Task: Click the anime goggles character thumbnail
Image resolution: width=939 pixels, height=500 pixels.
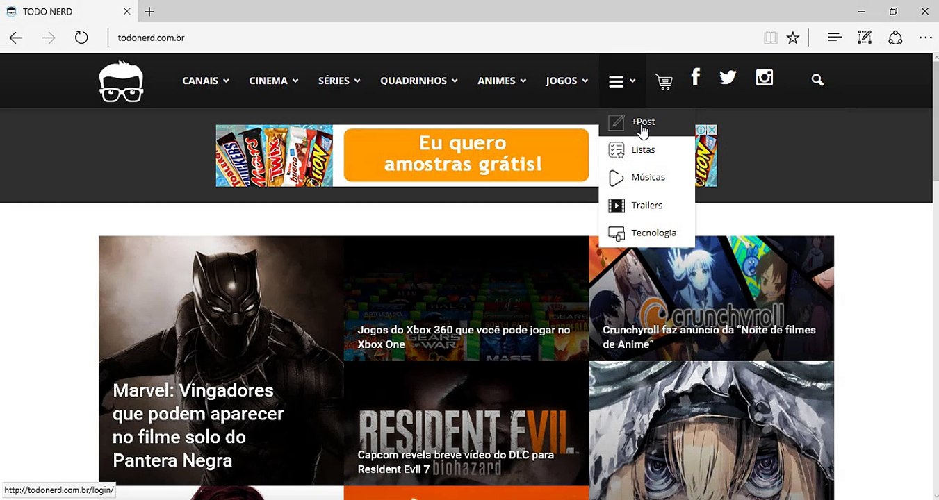Action: click(711, 431)
